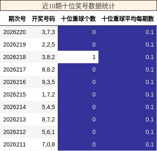This screenshot has width=157, height=151.
Task: Click issue number 2026216
Action: click(15, 82)
